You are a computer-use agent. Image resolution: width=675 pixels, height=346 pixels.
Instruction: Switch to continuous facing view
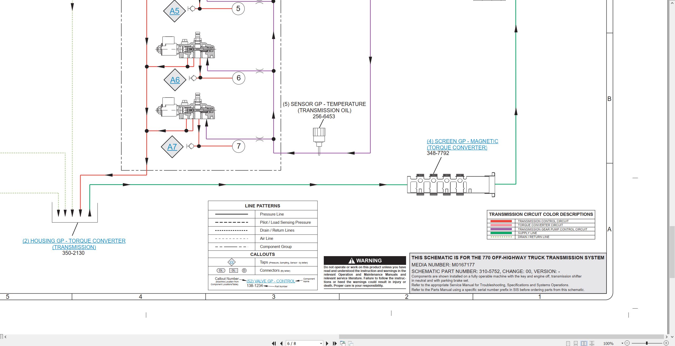click(592, 343)
